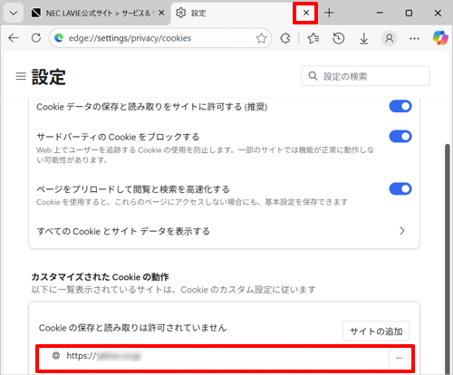
Task: Open the browsing History icon
Action: click(x=339, y=38)
